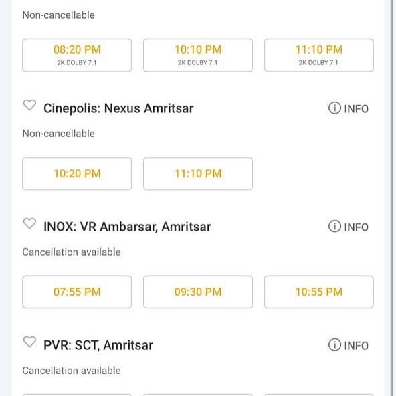
Task: Tap INFO label beside PVR cinema
Action: pos(357,345)
